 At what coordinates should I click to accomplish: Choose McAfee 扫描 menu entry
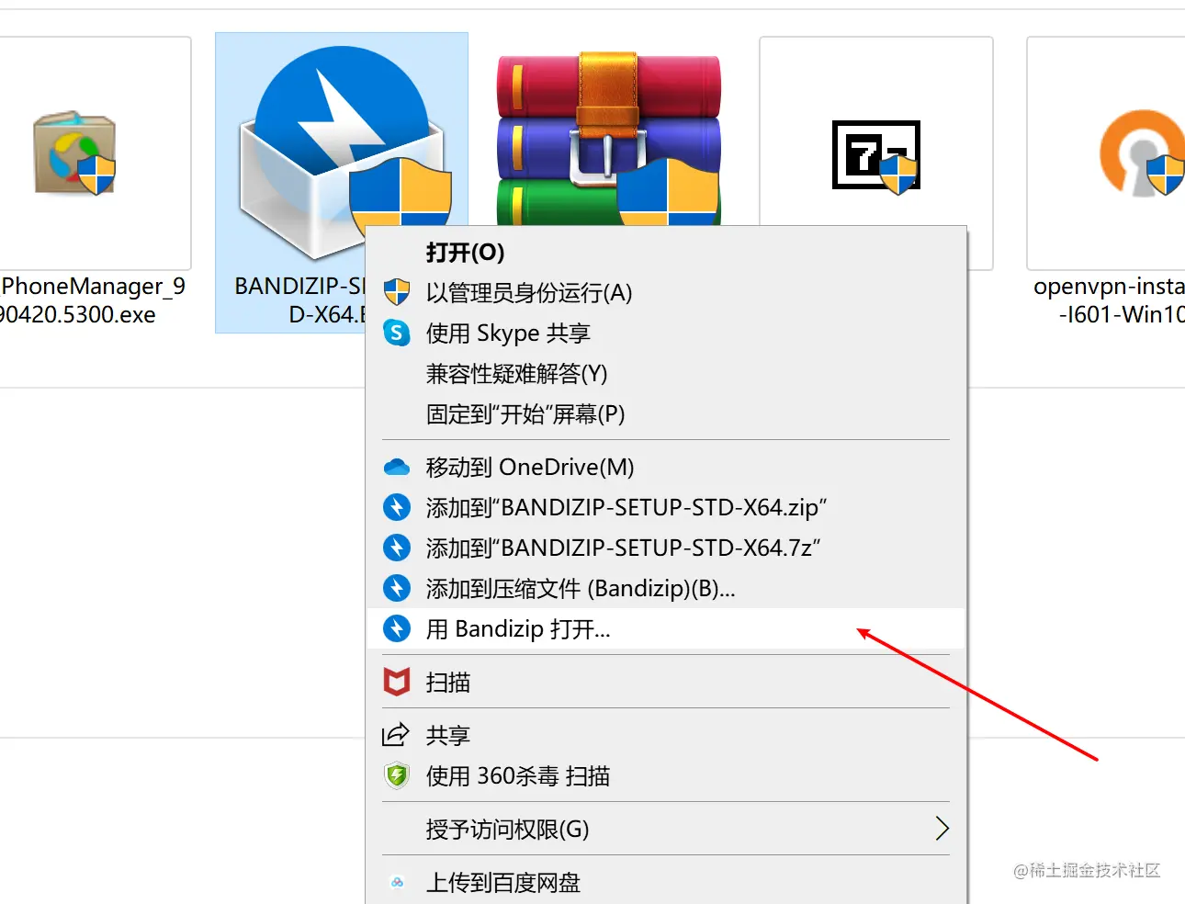pos(666,683)
